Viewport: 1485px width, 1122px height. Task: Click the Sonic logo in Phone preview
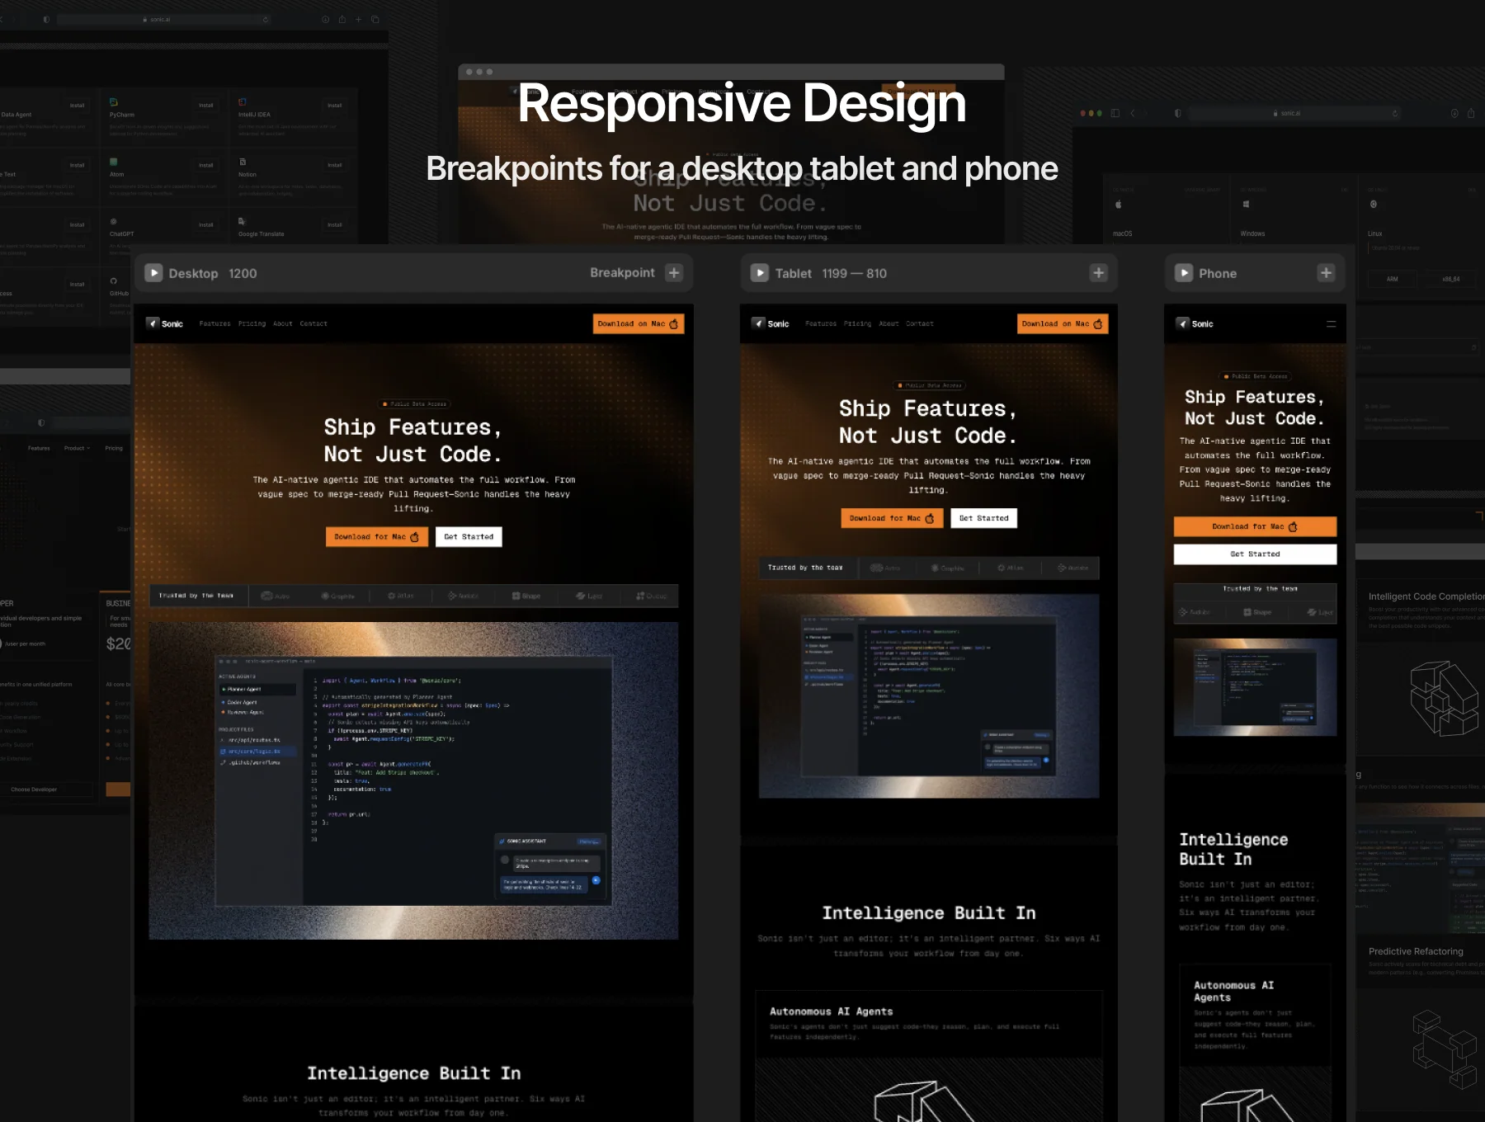pyautogui.click(x=1195, y=323)
